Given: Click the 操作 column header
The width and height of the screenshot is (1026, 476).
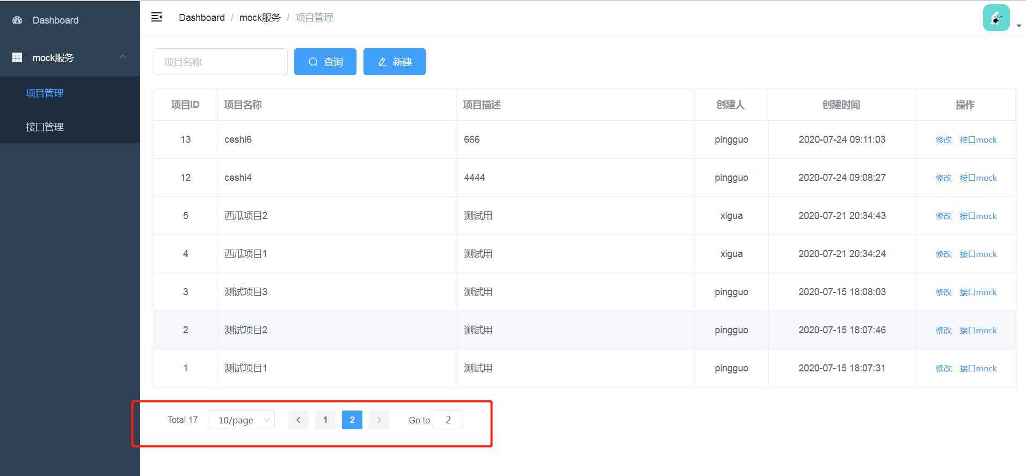Looking at the screenshot, I should click(965, 105).
